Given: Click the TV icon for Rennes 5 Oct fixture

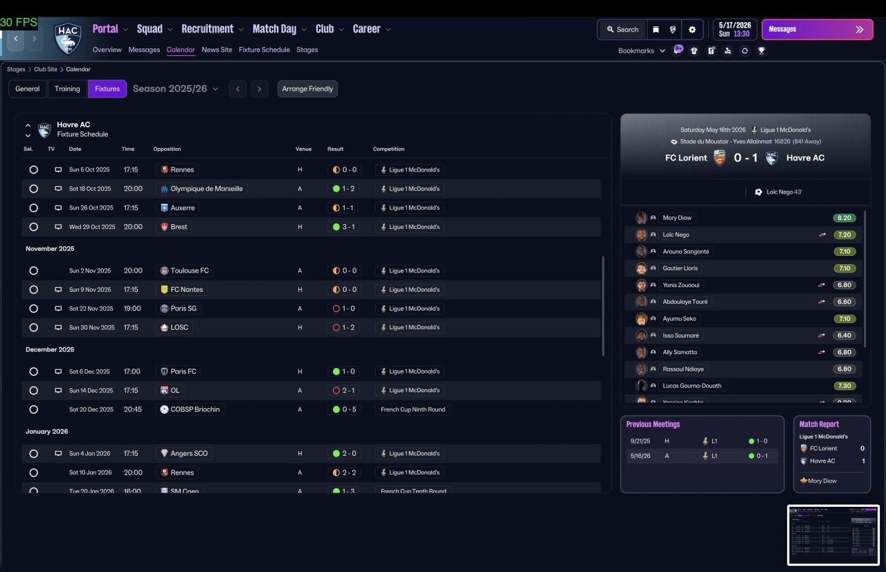Looking at the screenshot, I should click(x=58, y=169).
